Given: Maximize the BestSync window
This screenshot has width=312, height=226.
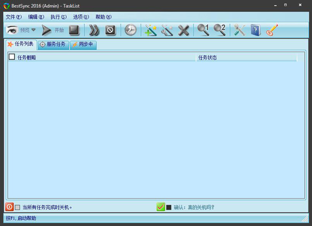Looking at the screenshot, I should 285,5.
